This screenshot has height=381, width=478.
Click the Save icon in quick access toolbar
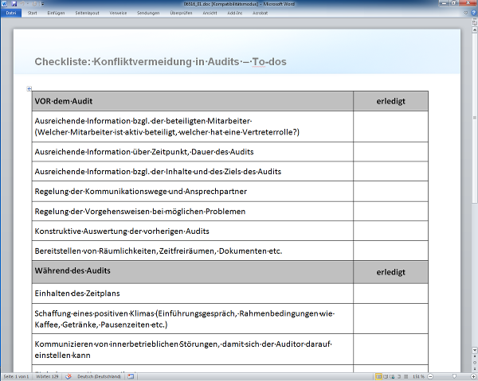(14, 4)
